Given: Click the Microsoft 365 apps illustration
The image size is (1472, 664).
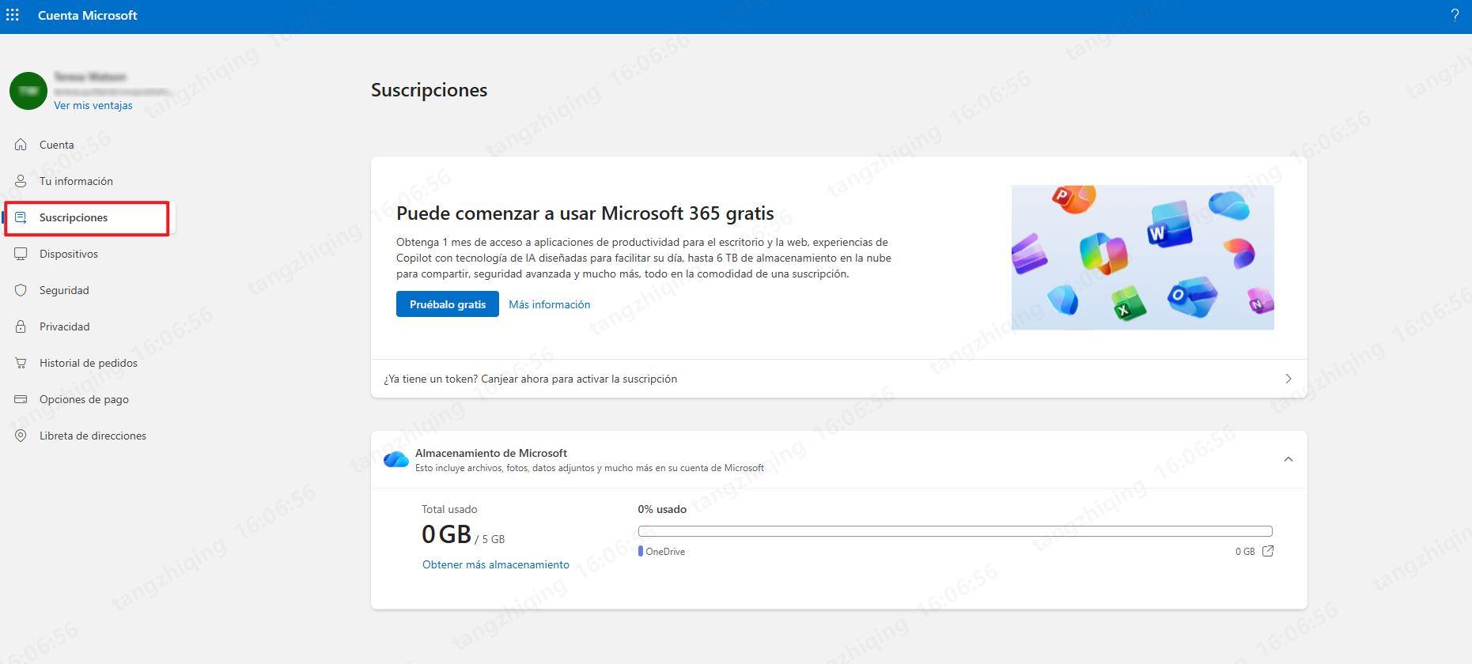Looking at the screenshot, I should [x=1143, y=258].
